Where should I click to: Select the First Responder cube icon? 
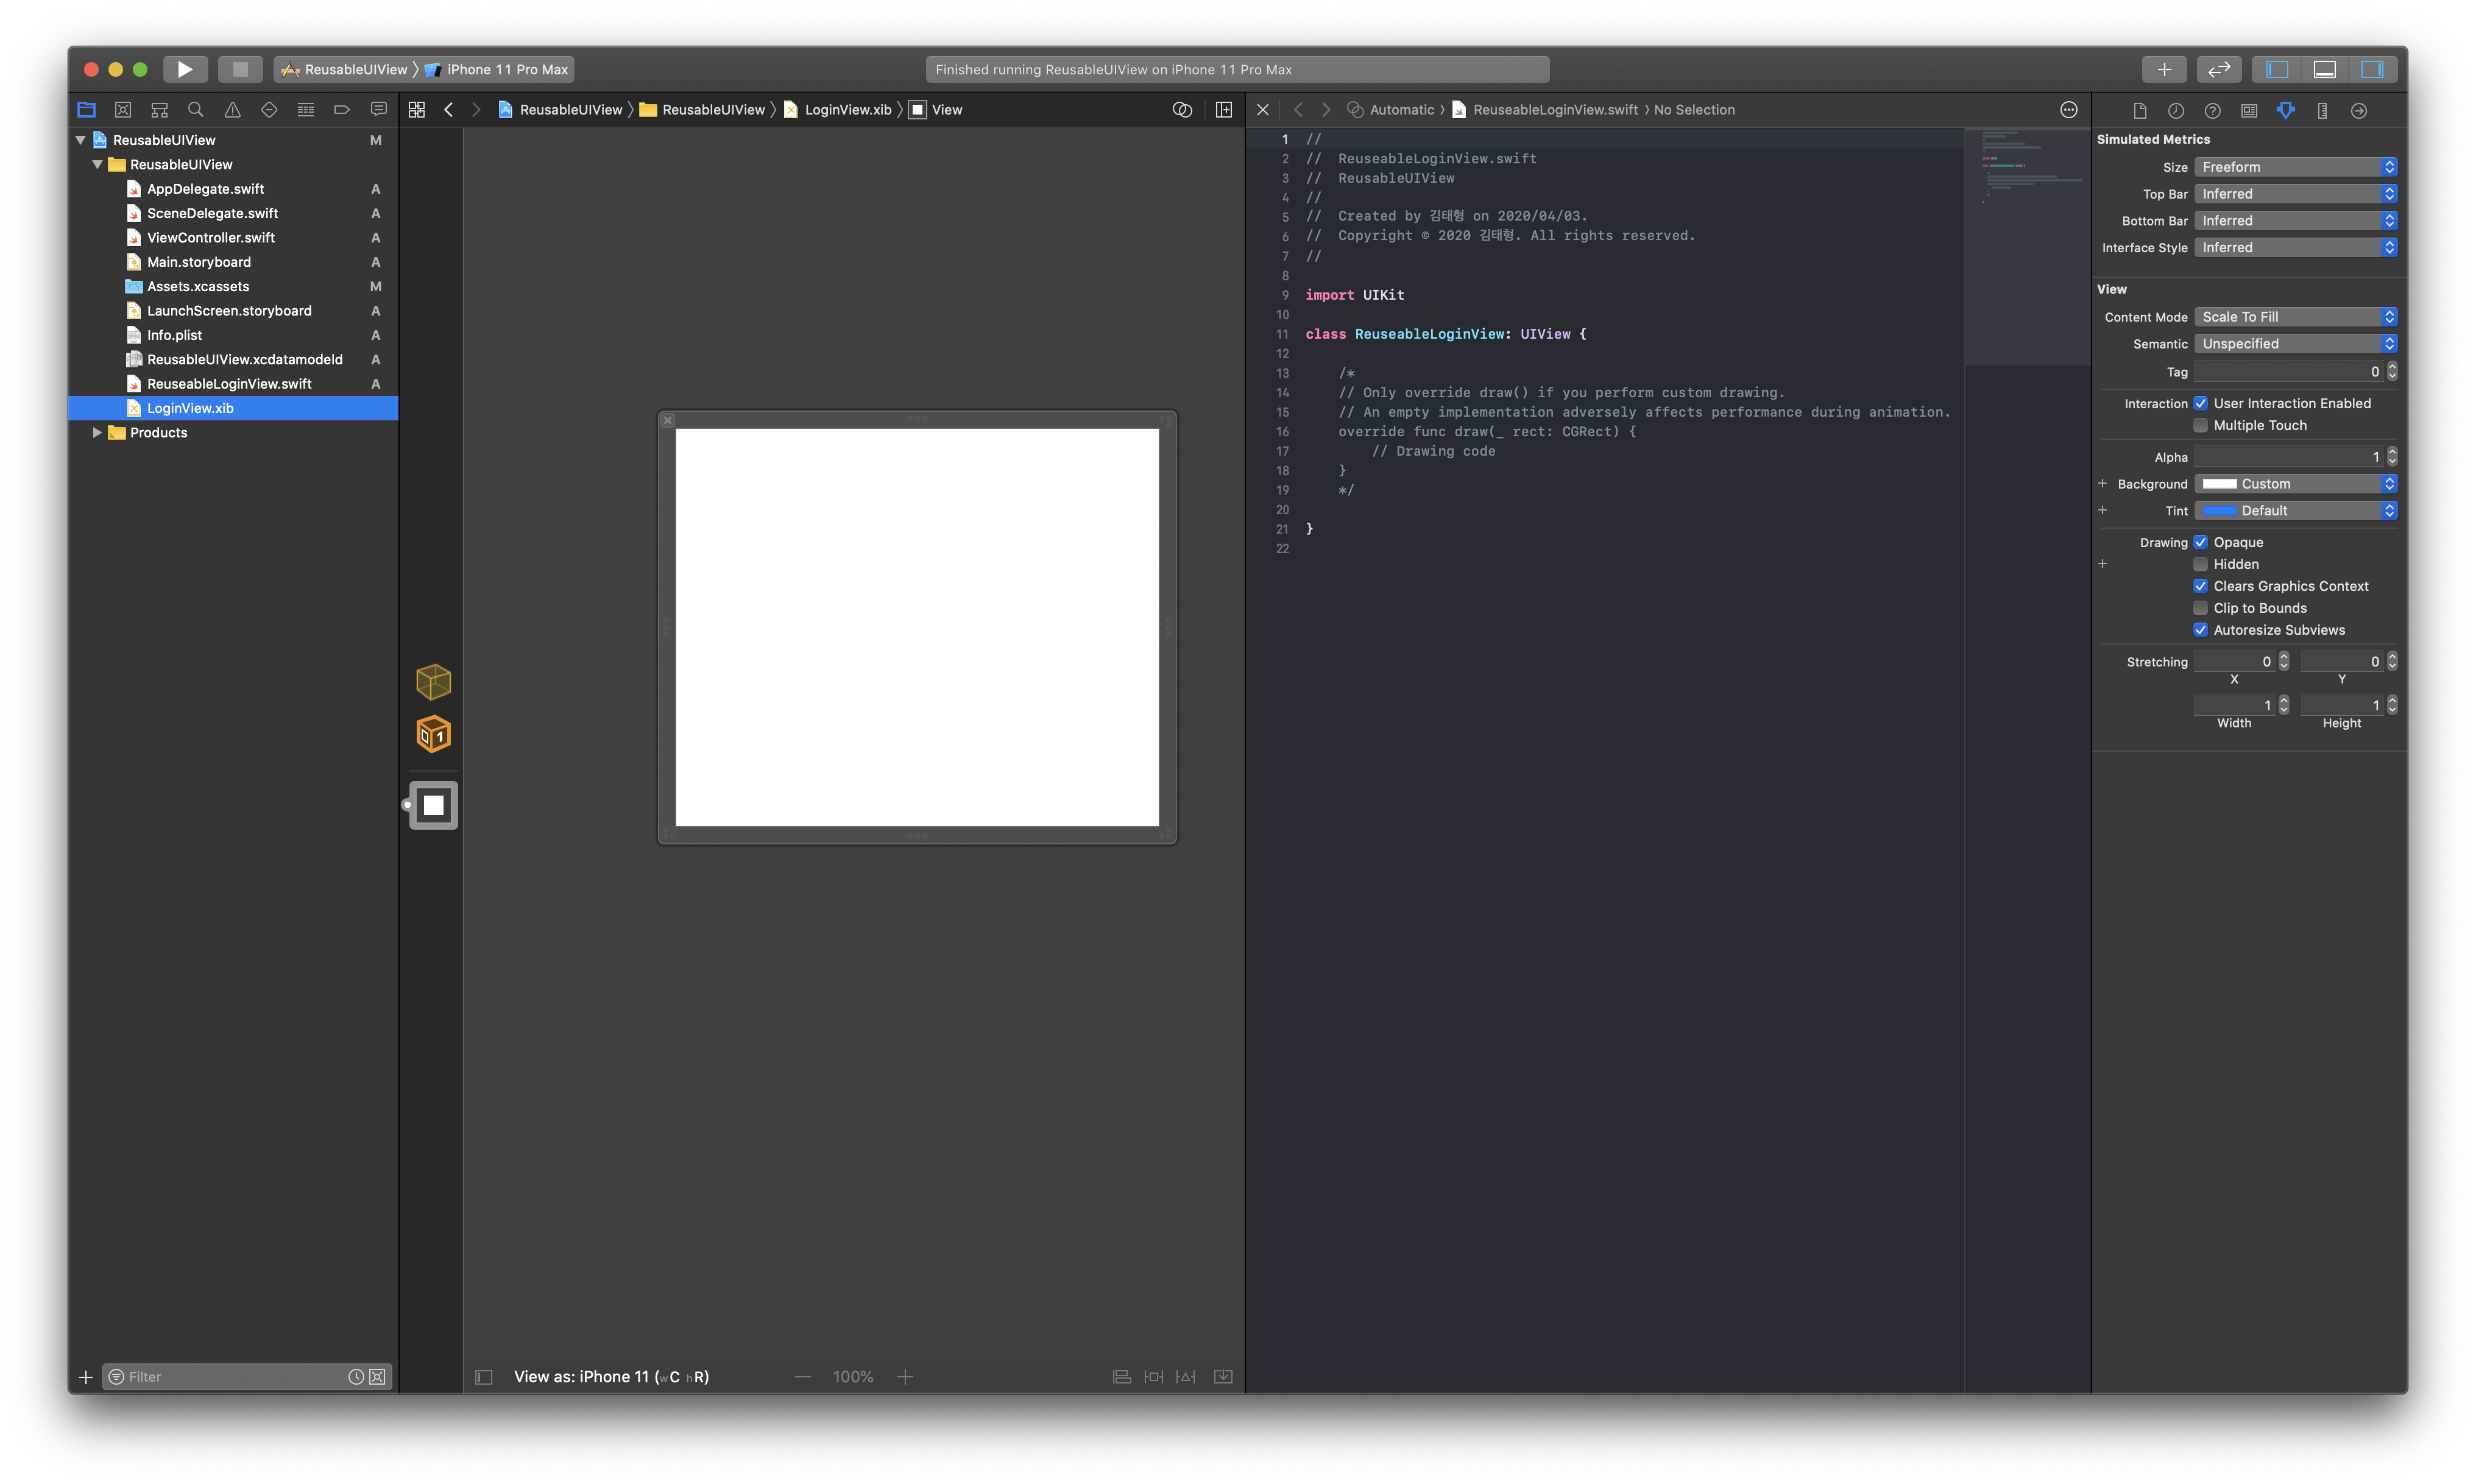pyautogui.click(x=433, y=735)
